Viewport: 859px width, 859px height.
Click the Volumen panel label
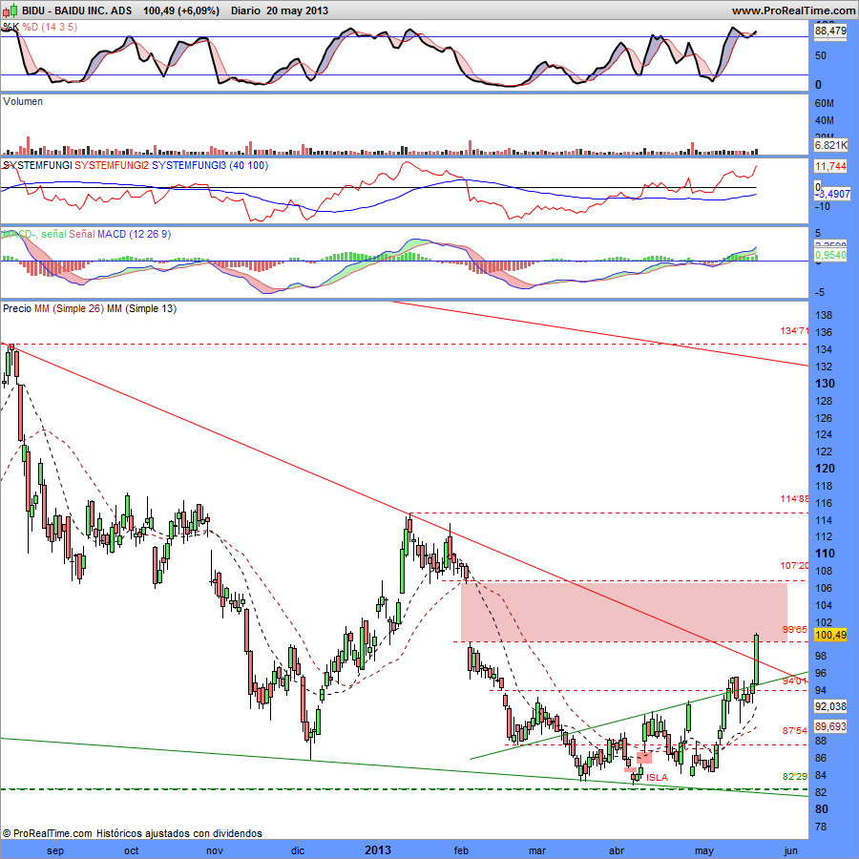click(23, 101)
